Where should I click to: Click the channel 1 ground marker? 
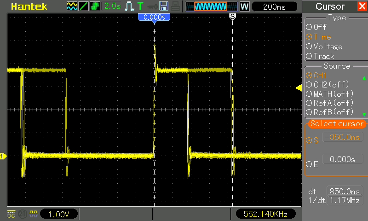click(x=3, y=156)
